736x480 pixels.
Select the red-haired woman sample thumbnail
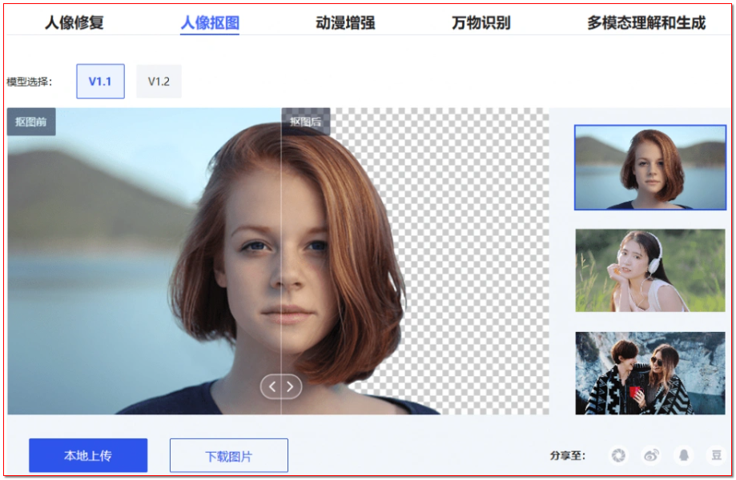coord(650,167)
